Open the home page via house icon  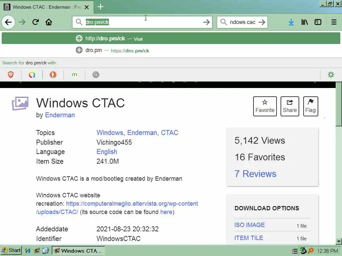(49, 22)
